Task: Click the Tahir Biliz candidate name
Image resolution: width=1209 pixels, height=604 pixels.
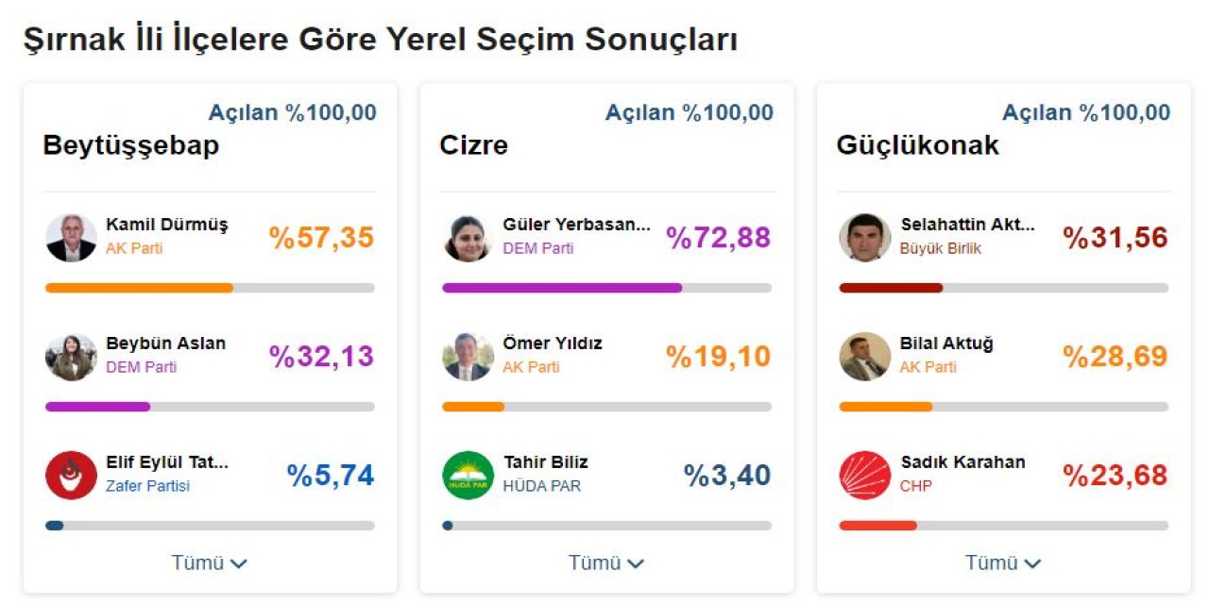Action: 545,462
